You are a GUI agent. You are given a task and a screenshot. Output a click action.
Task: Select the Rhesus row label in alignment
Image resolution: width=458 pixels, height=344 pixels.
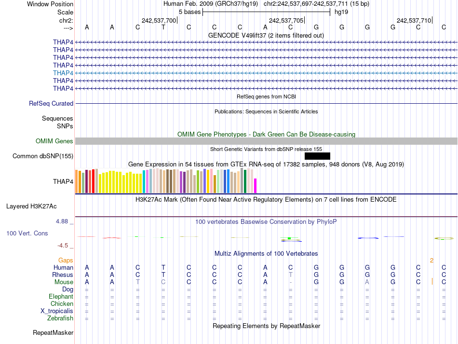coord(63,275)
